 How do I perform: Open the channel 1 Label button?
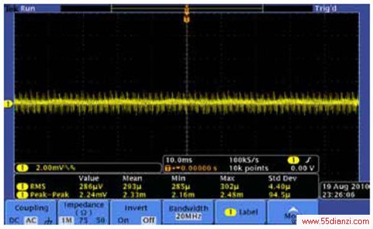coord(241,212)
